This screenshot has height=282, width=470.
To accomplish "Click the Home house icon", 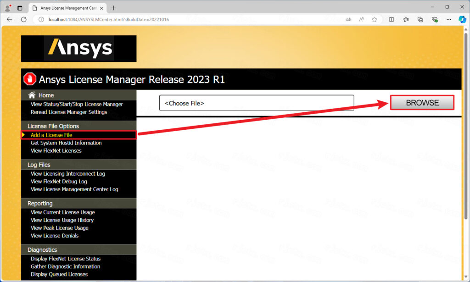I will (x=32, y=95).
